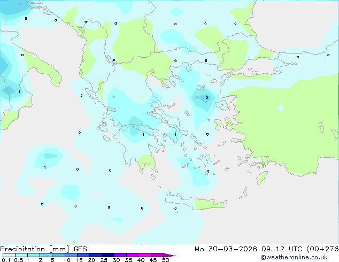Choose the 5–10 mm legend color swatch

click(58, 255)
